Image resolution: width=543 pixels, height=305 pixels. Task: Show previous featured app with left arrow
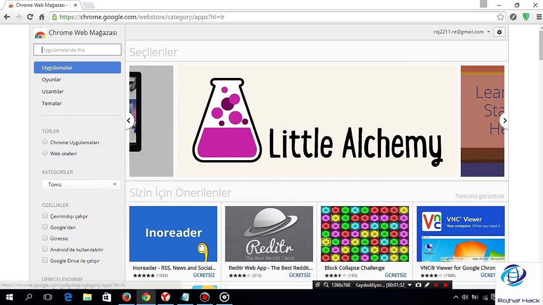pyautogui.click(x=129, y=121)
